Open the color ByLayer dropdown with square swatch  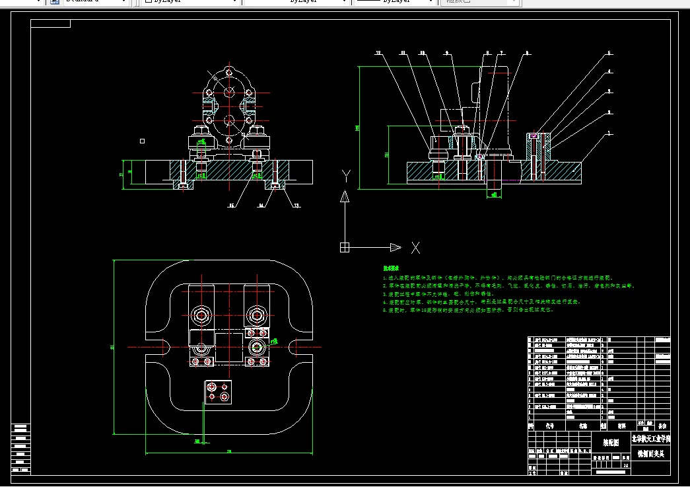point(191,2)
